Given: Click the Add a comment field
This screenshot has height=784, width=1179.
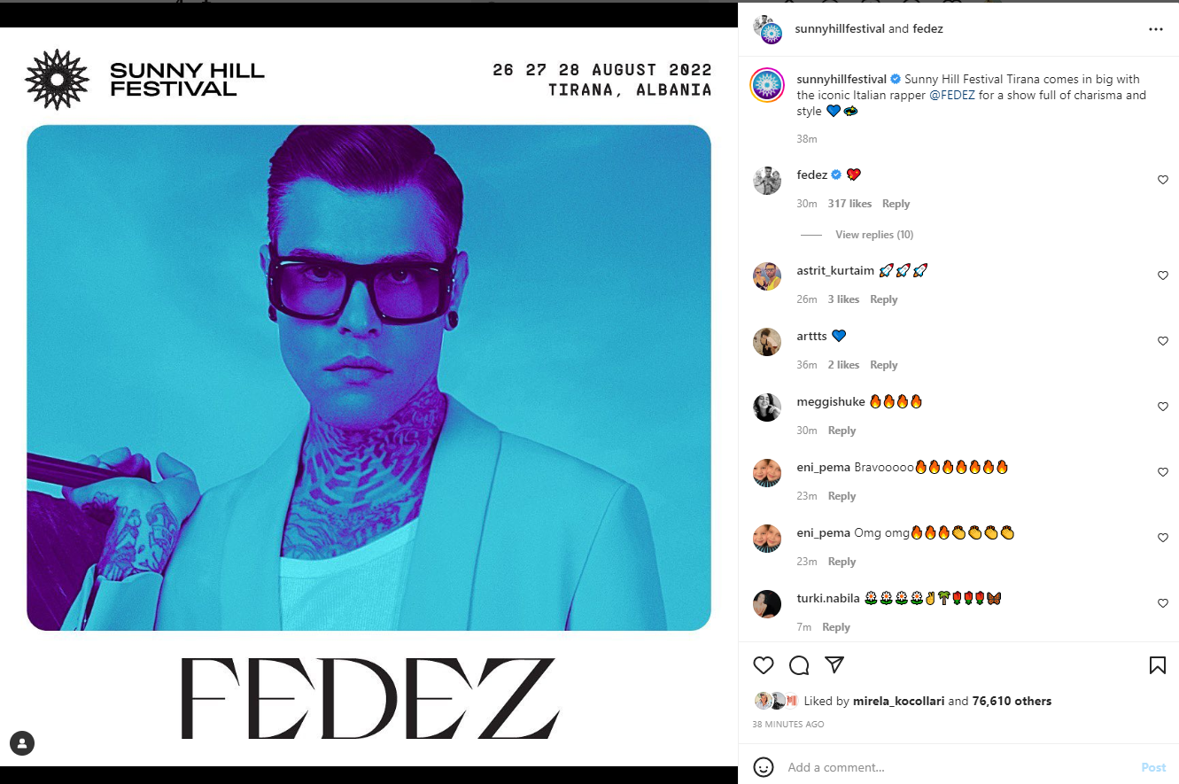Looking at the screenshot, I should click(x=957, y=767).
